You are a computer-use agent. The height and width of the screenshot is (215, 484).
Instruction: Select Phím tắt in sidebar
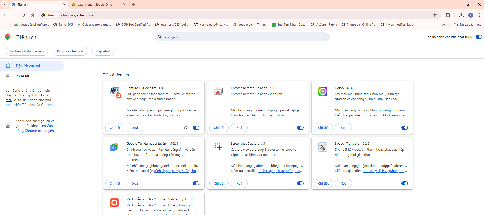pos(32,76)
